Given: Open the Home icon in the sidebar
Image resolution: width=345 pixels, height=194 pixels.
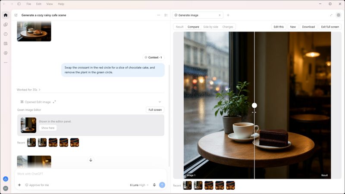Looking at the screenshot, I should pyautogui.click(x=6, y=15).
